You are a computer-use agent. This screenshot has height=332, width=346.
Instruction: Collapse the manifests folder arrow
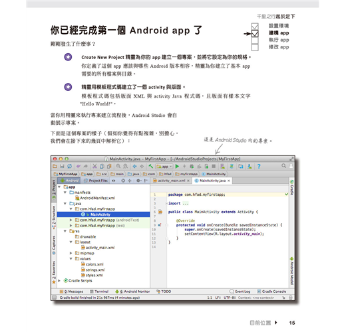click(65, 193)
